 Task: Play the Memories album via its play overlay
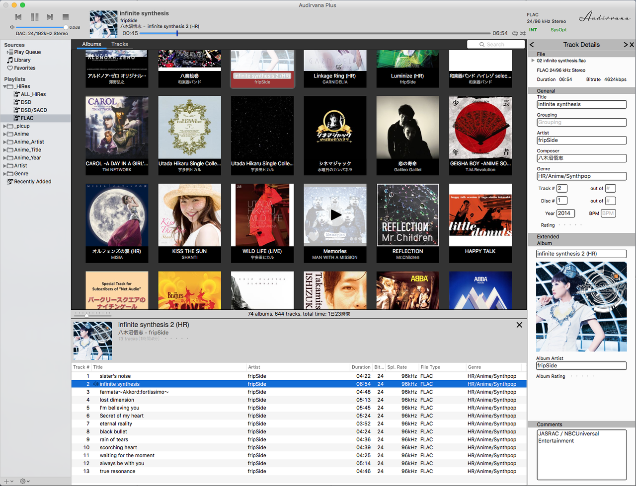point(336,214)
